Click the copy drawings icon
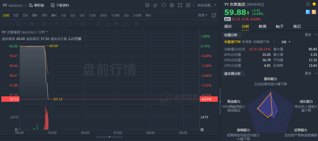Viewport: 318px width, 141px height. 125,24
